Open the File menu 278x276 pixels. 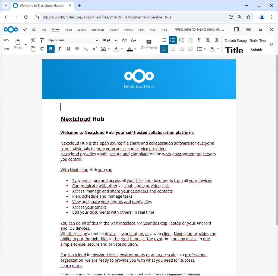click(44, 30)
